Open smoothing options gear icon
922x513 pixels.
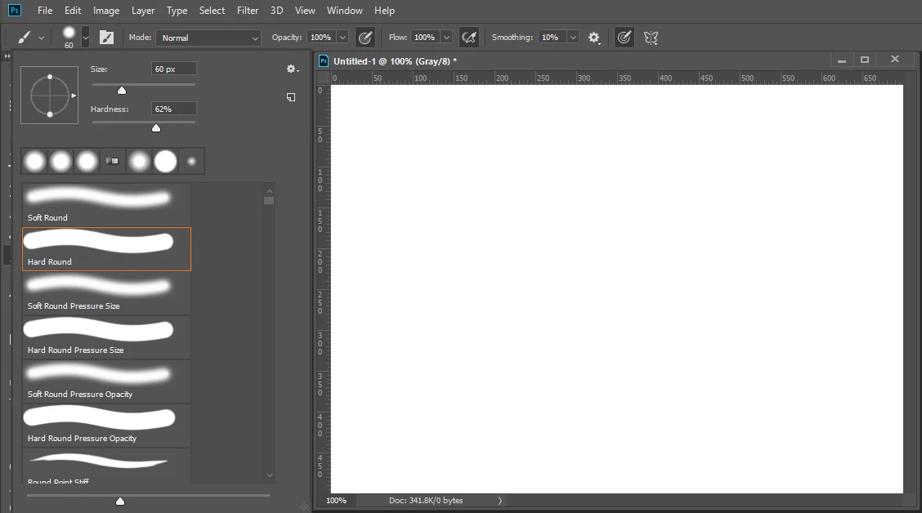click(x=594, y=38)
